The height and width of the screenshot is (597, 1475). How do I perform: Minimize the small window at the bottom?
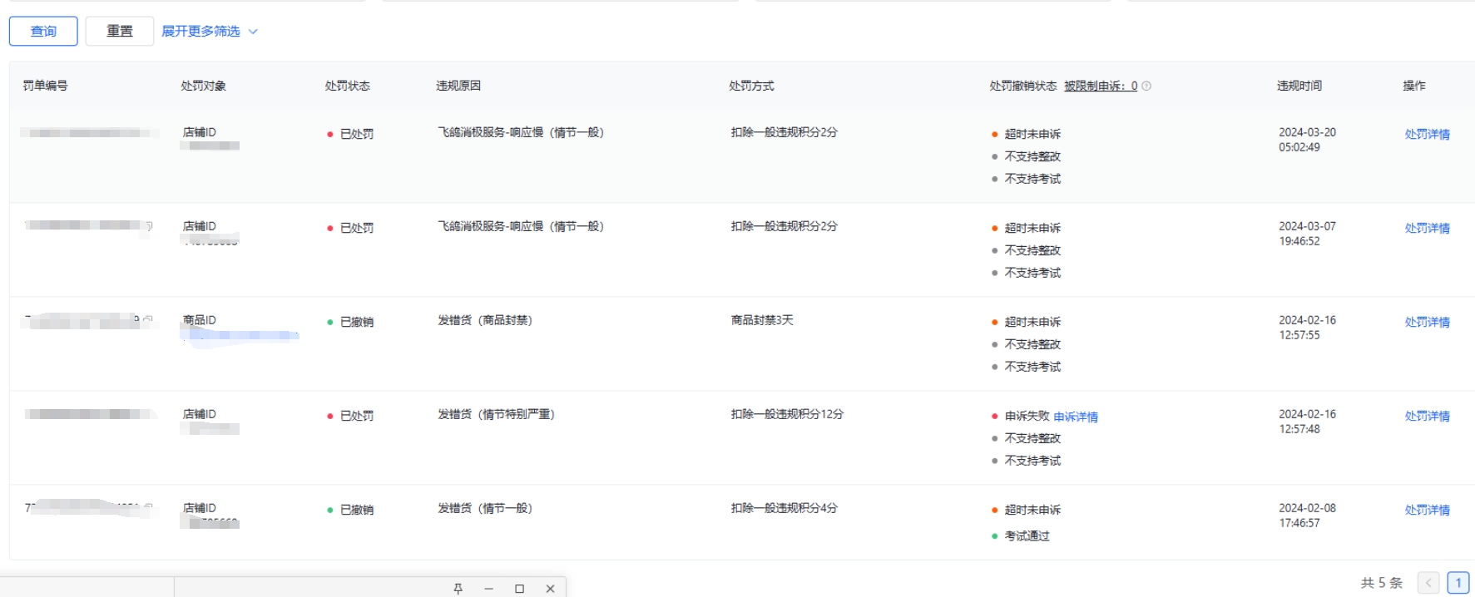488,589
